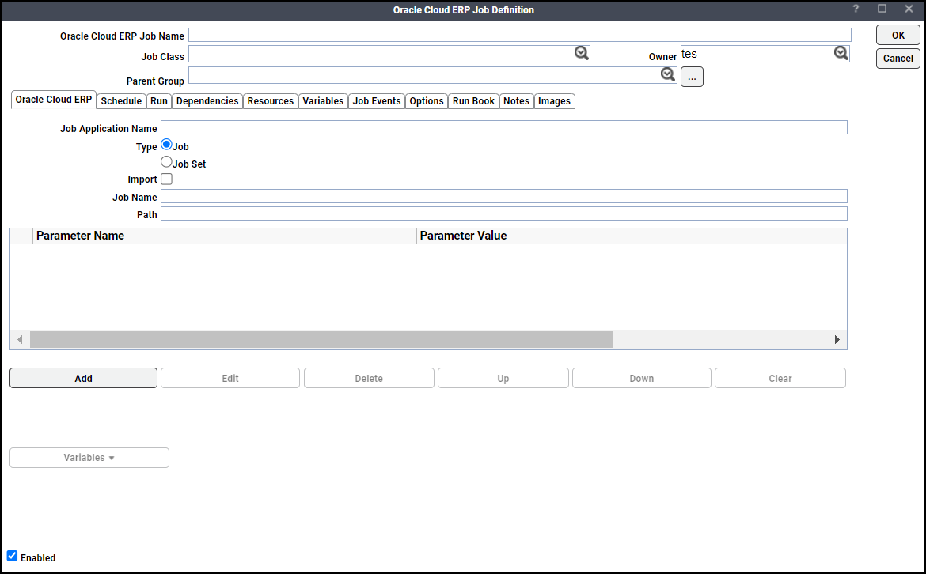Click the scrollbar left arrow
Image resolution: width=926 pixels, height=574 pixels.
[x=20, y=339]
